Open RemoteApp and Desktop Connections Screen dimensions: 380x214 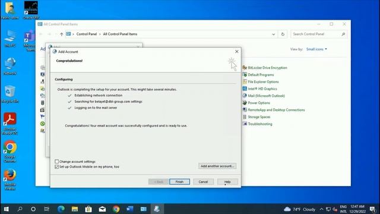[276, 110]
